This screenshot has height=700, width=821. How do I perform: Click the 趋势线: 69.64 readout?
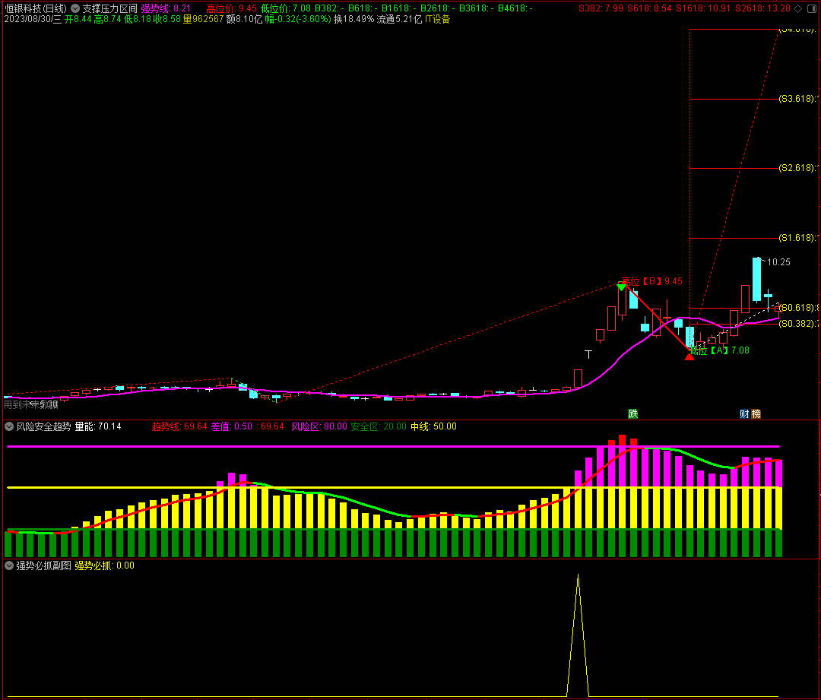pyautogui.click(x=179, y=426)
